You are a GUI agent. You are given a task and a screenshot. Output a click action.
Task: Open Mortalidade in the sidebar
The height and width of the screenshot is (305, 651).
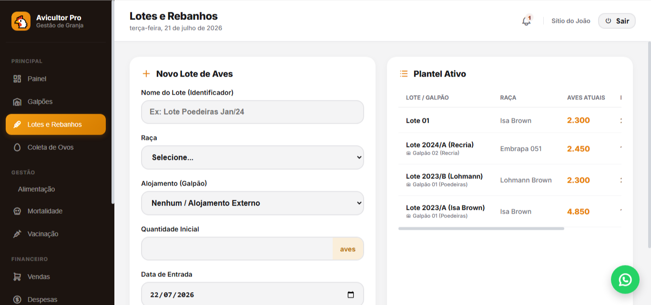(x=56, y=211)
